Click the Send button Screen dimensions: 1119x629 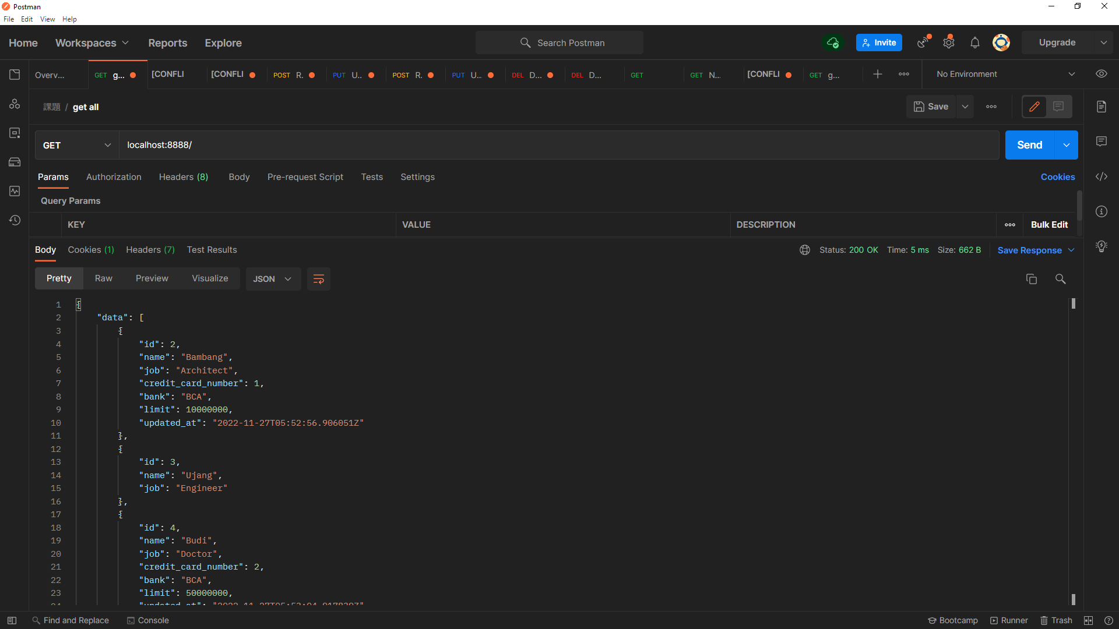[1030, 145]
